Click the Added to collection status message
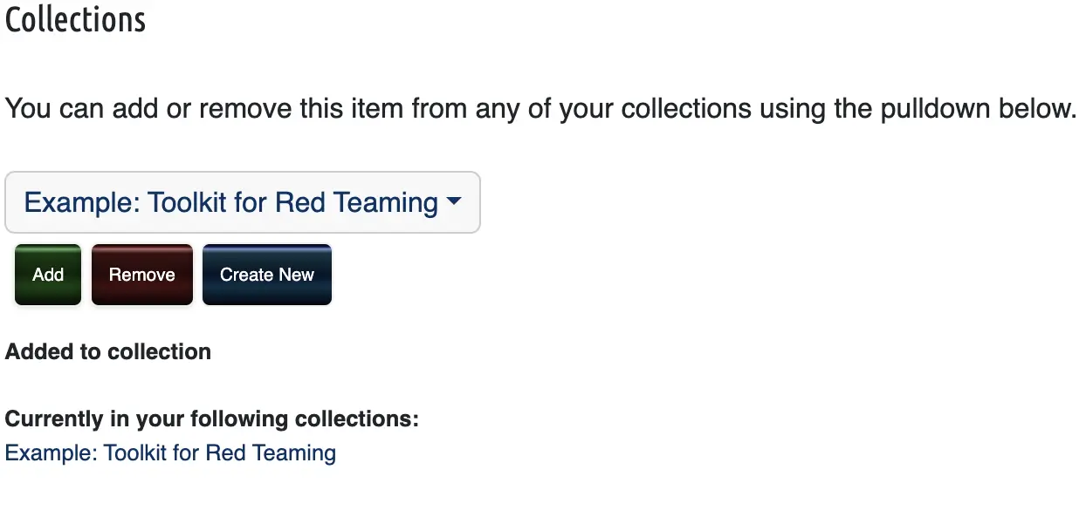 (108, 351)
